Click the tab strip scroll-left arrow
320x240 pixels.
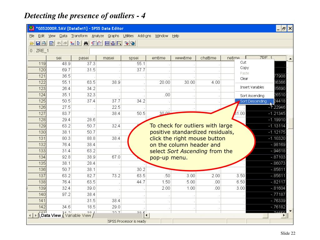click(30, 215)
